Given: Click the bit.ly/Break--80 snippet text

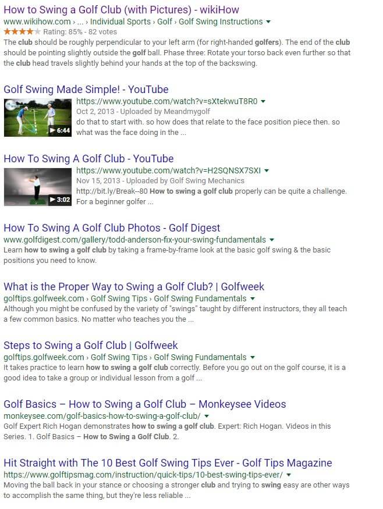Looking at the screenshot, I should click(211, 197).
